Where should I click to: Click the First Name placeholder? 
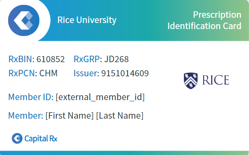(70, 115)
